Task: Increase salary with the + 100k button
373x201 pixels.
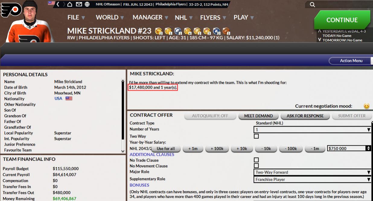Action: pos(217,148)
